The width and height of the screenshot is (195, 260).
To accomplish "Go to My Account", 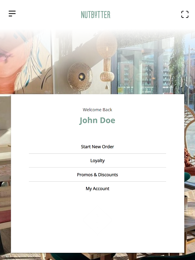I will (97, 188).
